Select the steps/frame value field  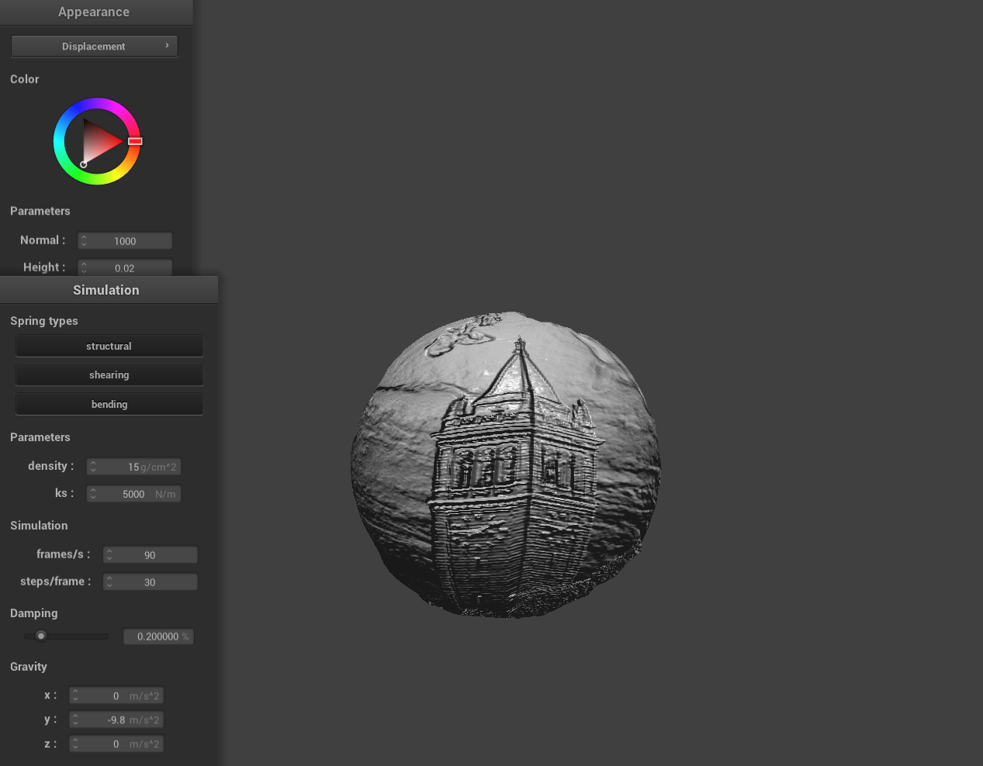pos(154,582)
